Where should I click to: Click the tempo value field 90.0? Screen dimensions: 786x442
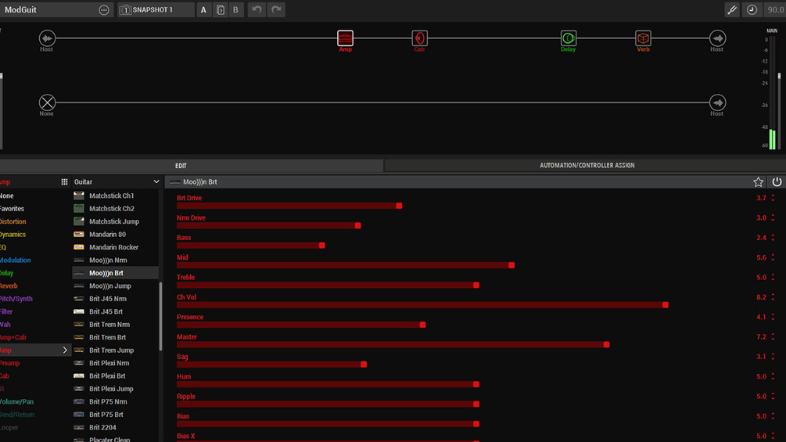click(x=775, y=9)
